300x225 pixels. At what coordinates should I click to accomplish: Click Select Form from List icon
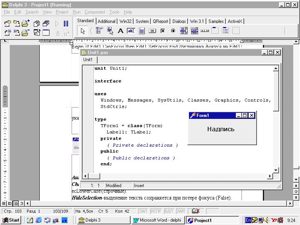pyautogui.click(x=46, y=23)
